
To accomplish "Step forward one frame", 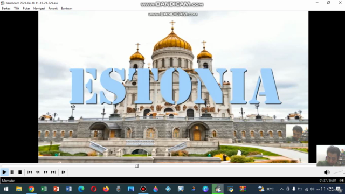I will (x=64, y=172).
